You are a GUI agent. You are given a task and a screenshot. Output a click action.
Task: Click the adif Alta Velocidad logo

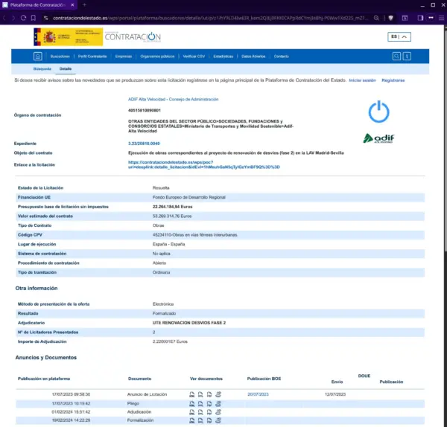379,138
